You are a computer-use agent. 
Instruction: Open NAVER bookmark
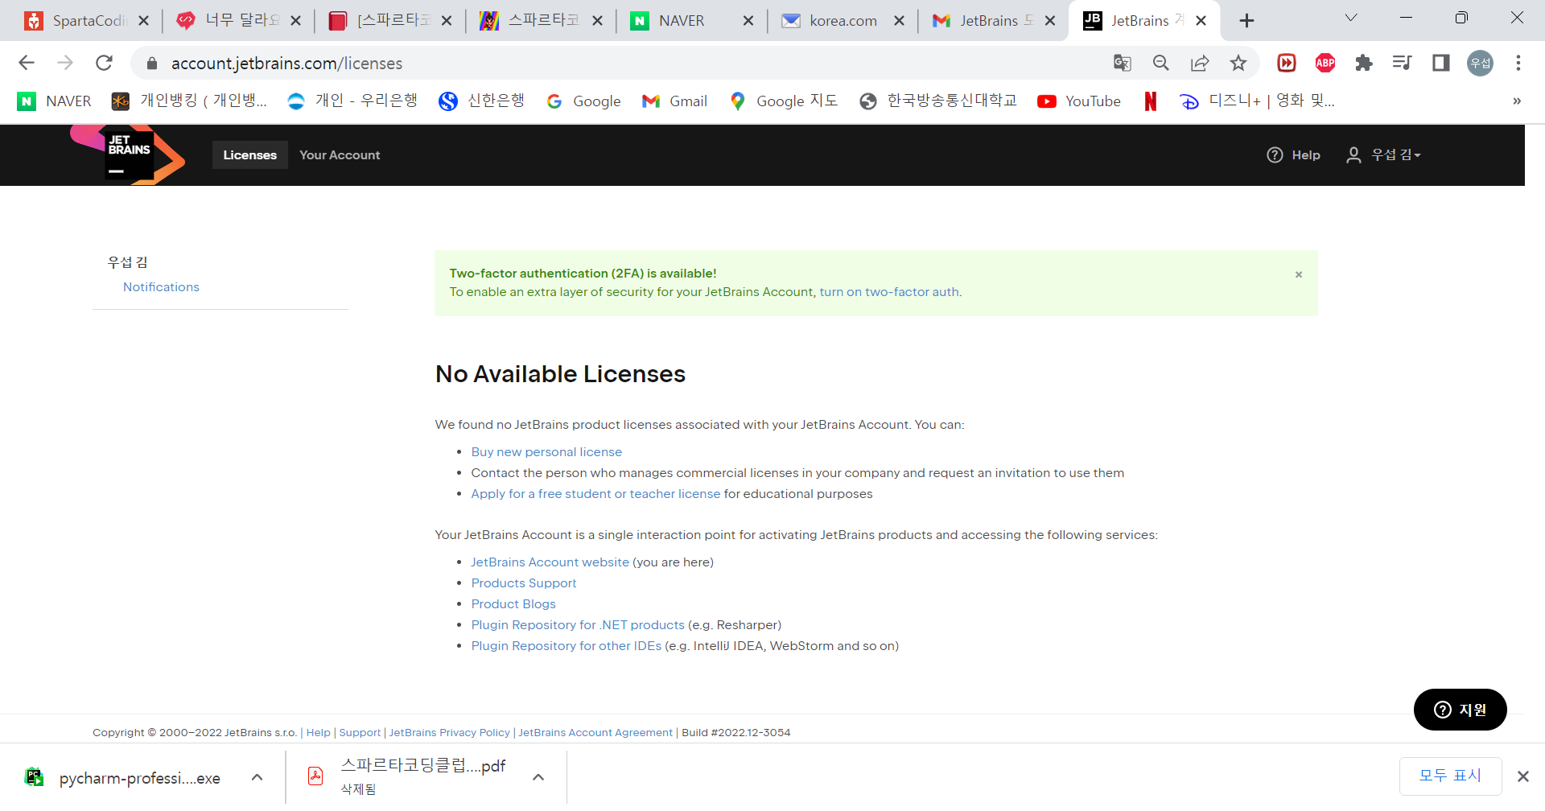(55, 101)
